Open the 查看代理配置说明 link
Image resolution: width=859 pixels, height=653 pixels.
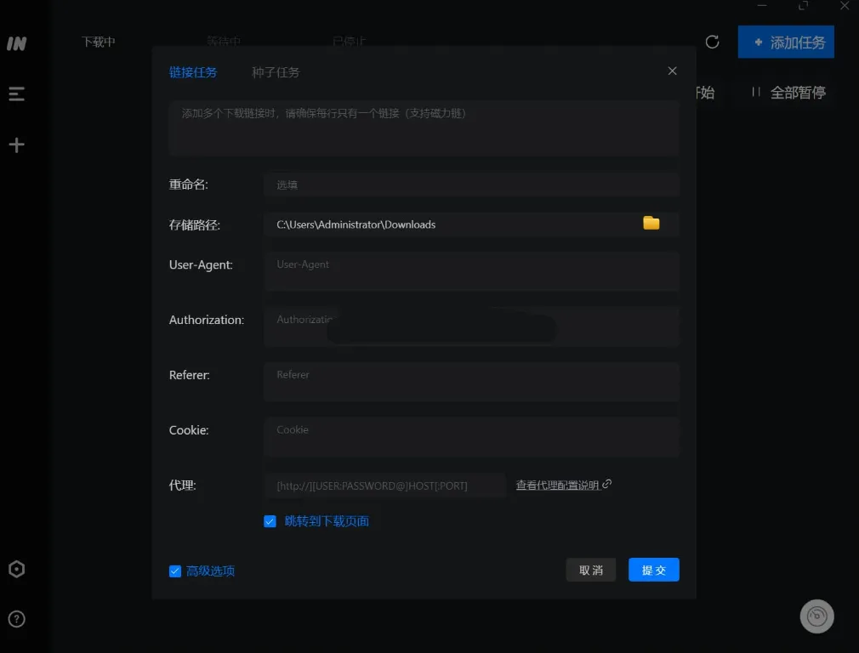click(561, 483)
